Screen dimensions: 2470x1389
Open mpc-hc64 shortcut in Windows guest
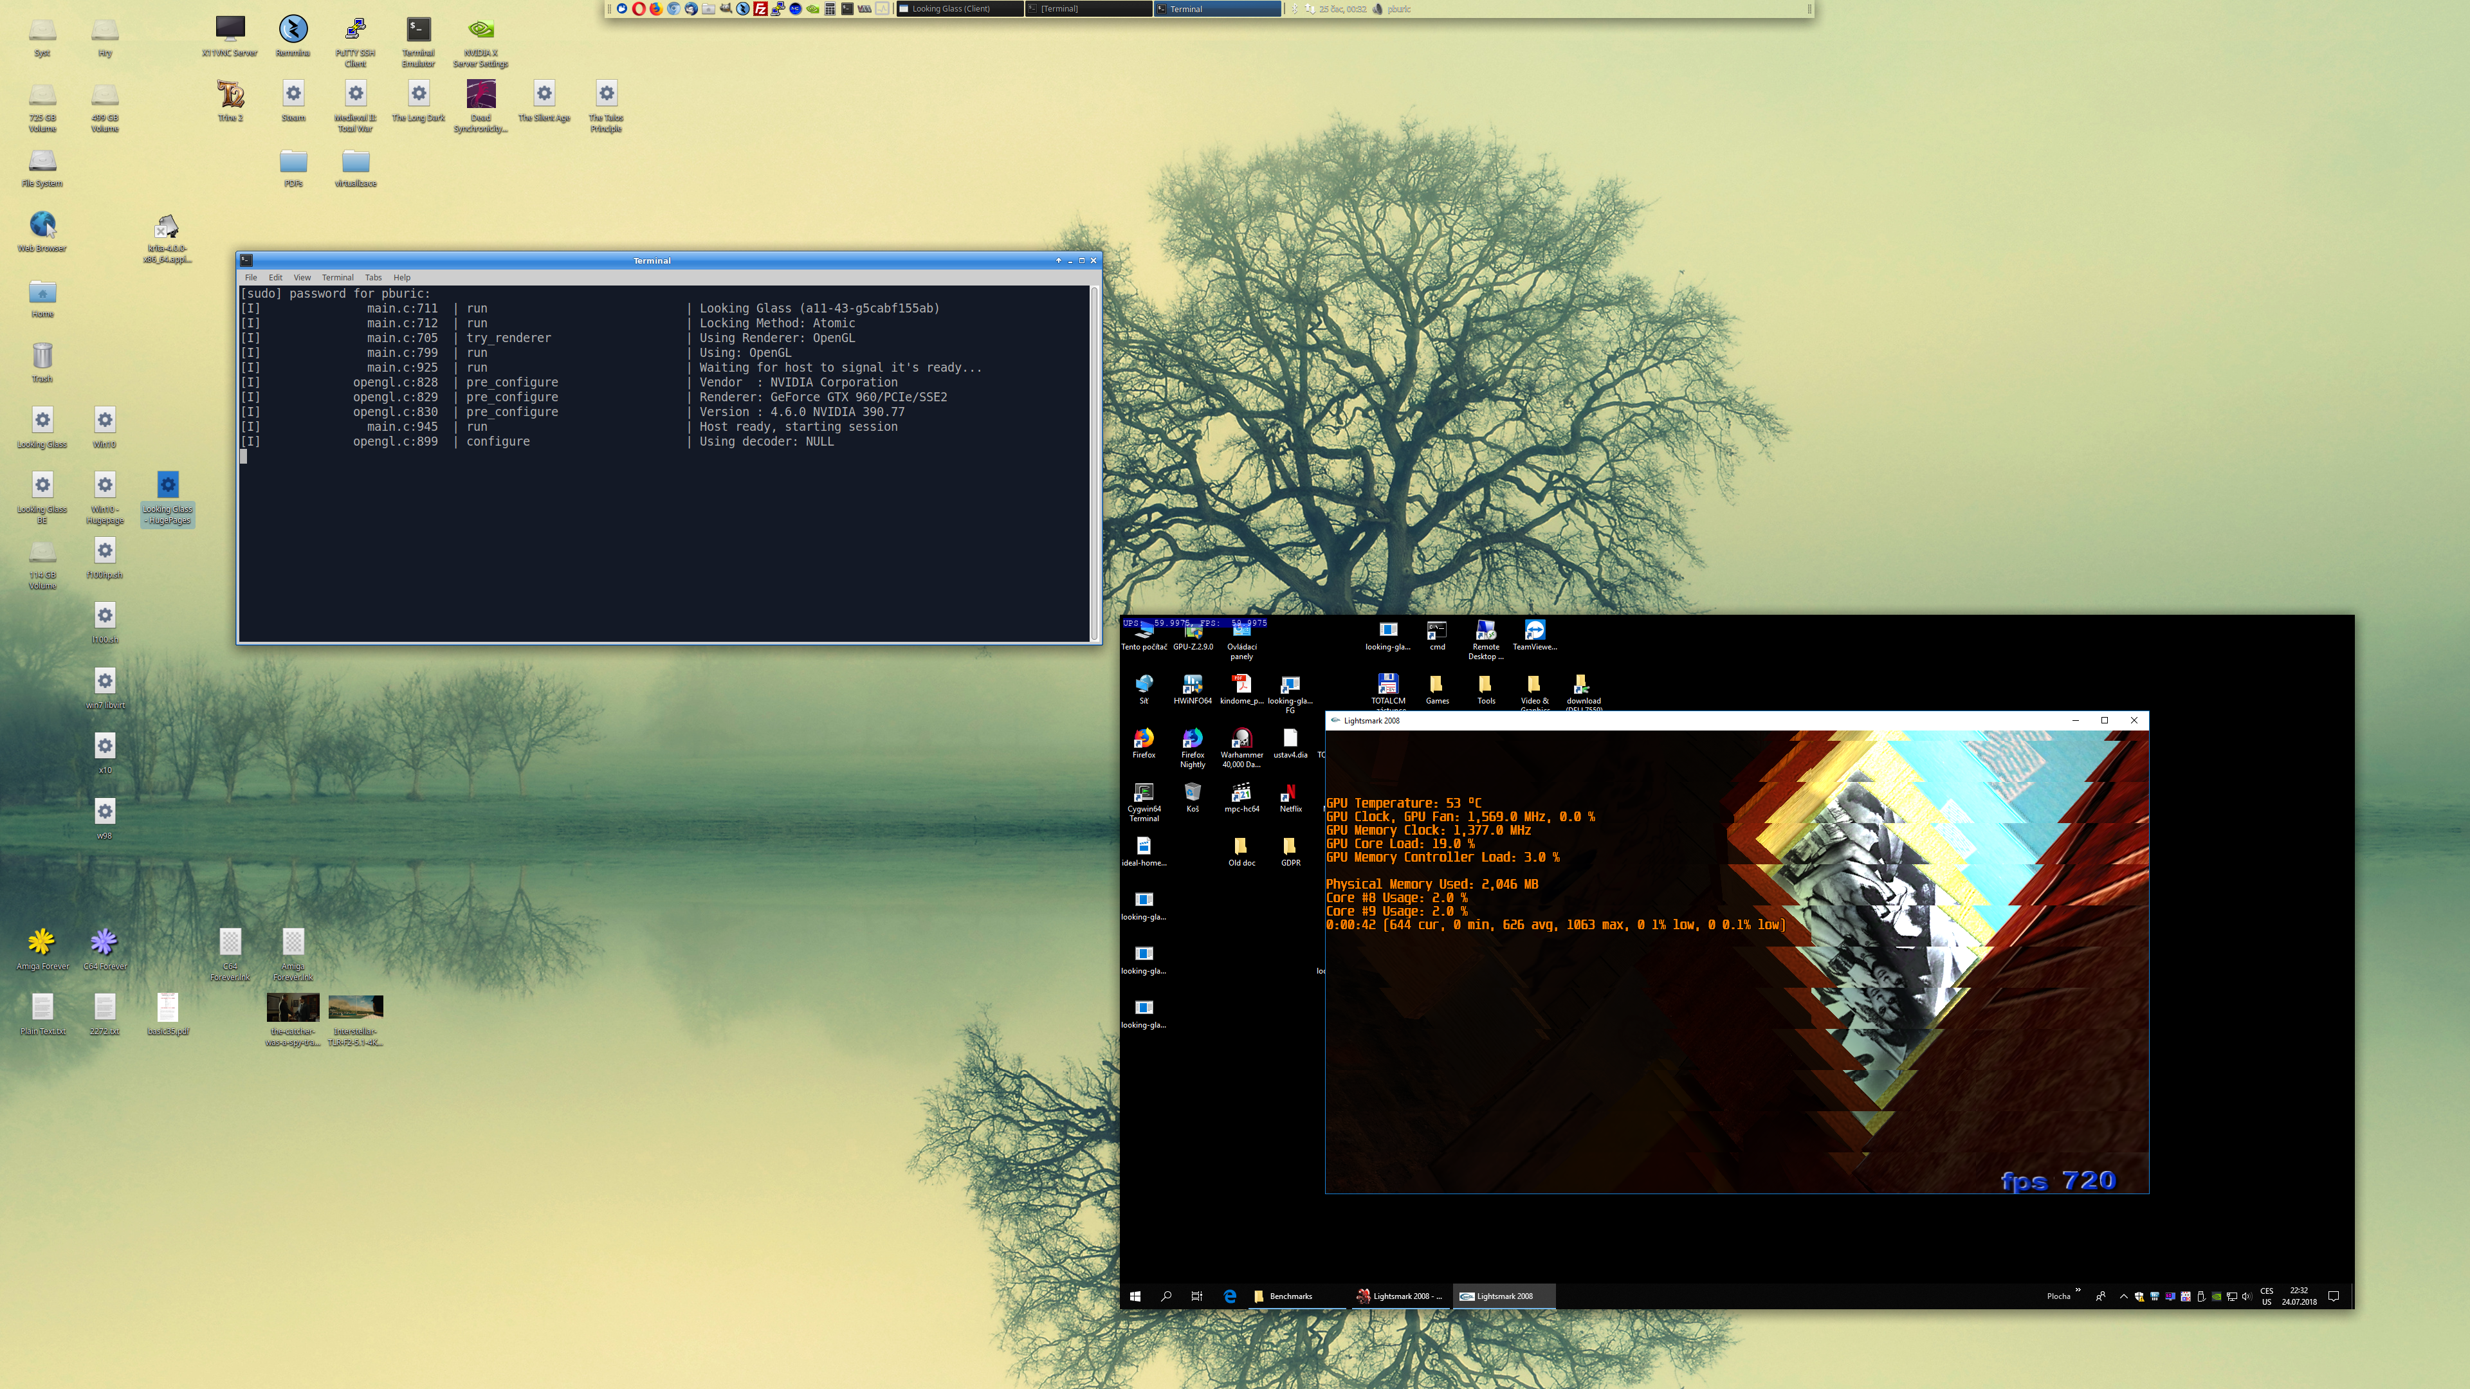pyautogui.click(x=1241, y=797)
